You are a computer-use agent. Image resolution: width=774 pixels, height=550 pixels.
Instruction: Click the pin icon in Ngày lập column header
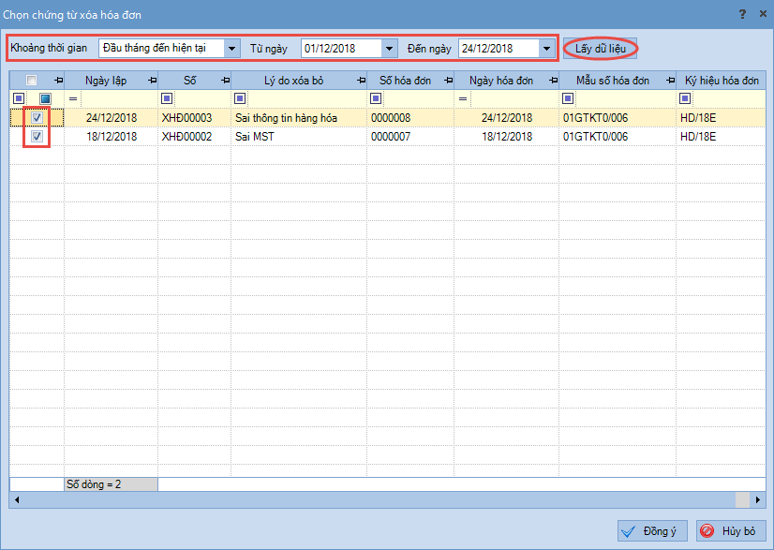pyautogui.click(x=153, y=81)
